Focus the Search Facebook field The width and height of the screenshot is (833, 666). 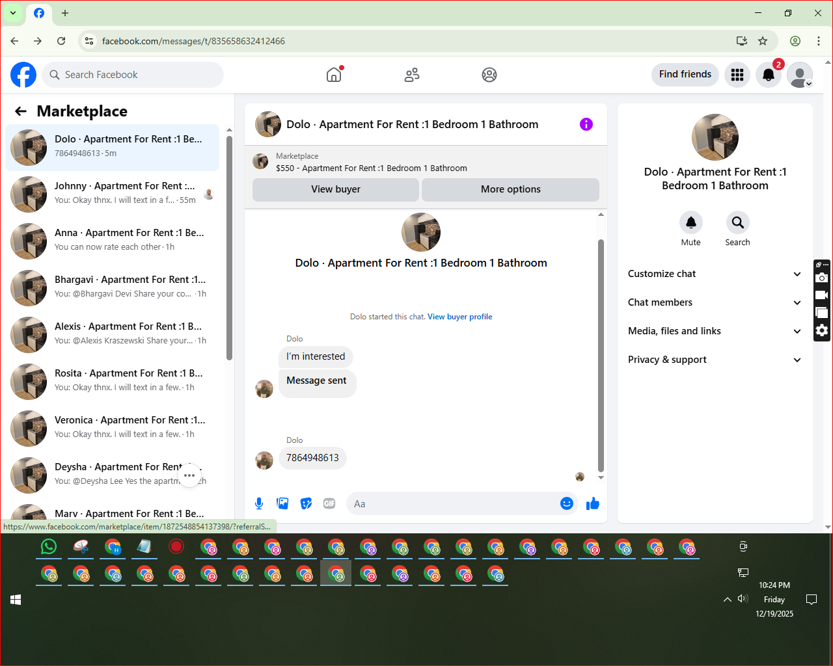click(133, 75)
